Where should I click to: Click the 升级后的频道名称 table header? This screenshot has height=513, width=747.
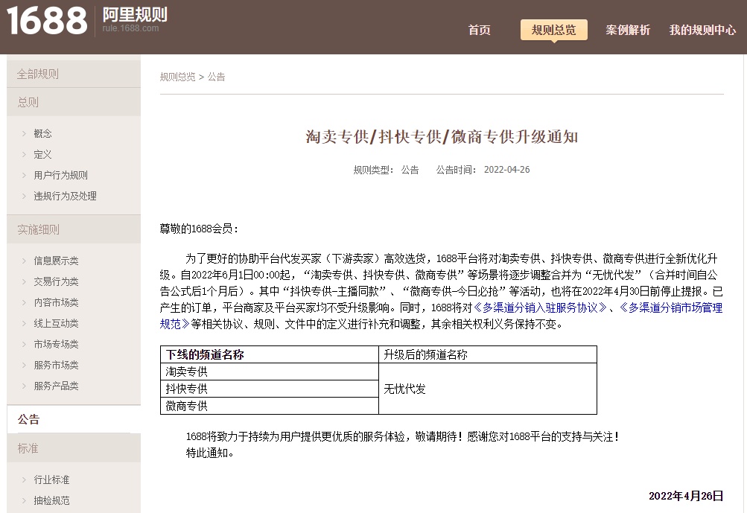[488, 354]
